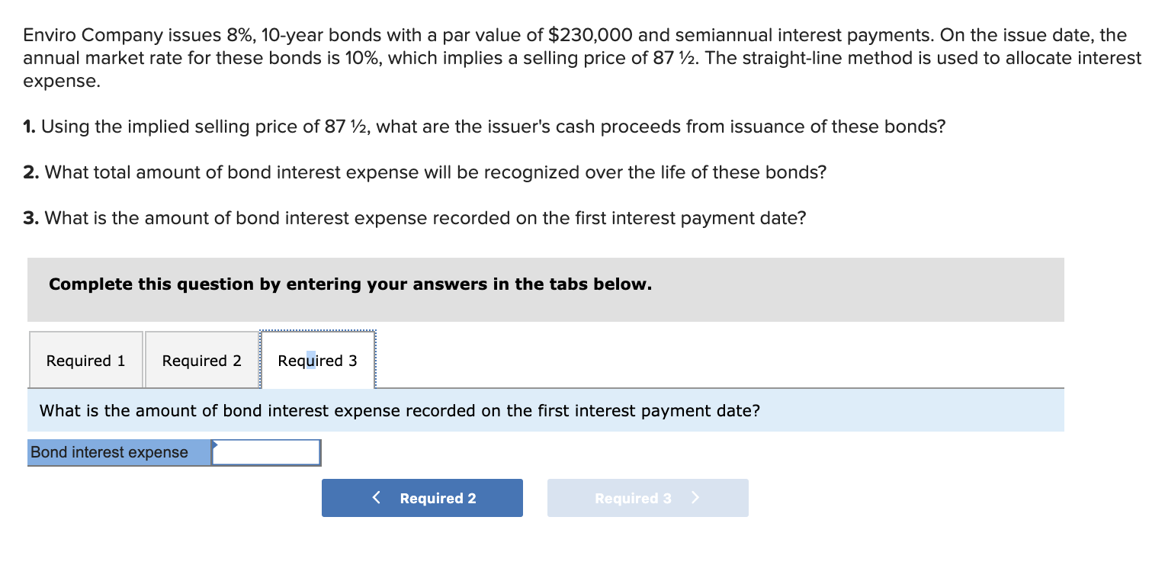Screen dimensions: 1165x578
Task: Click the Bond interest expense input field
Action: pyautogui.click(x=265, y=451)
